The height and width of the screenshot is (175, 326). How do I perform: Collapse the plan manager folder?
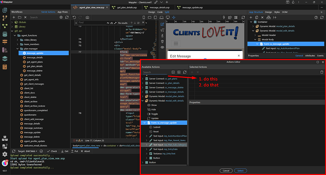pyautogui.click(x=17, y=49)
